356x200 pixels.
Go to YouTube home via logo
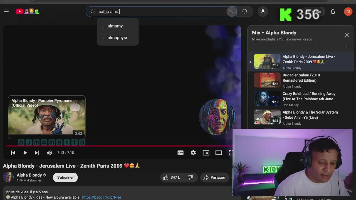28,11
